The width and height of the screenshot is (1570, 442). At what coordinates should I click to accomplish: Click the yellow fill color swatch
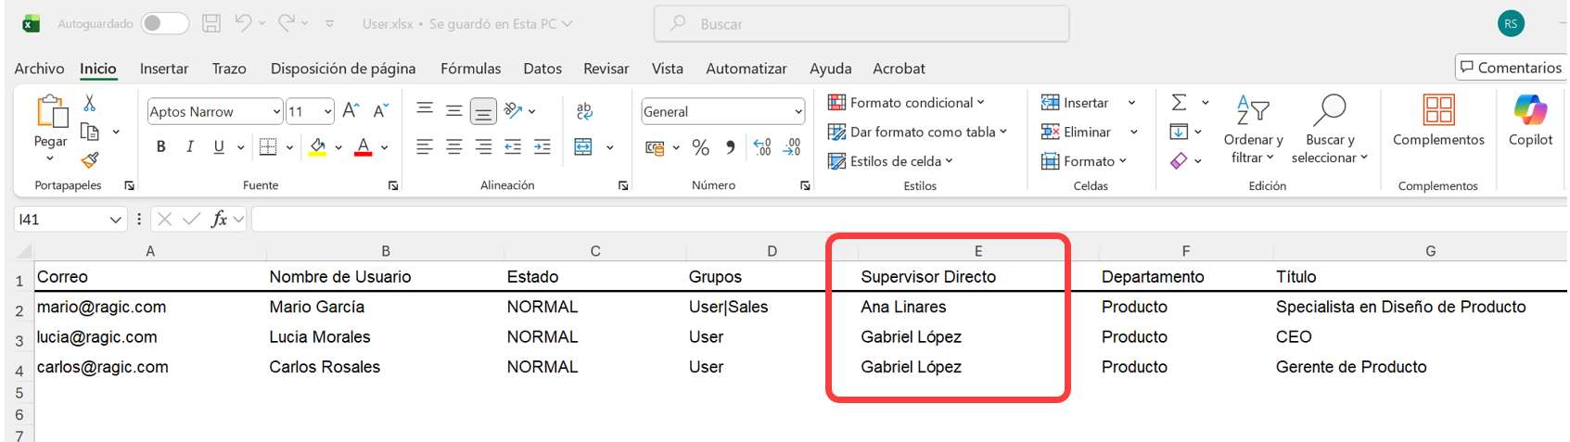[318, 146]
